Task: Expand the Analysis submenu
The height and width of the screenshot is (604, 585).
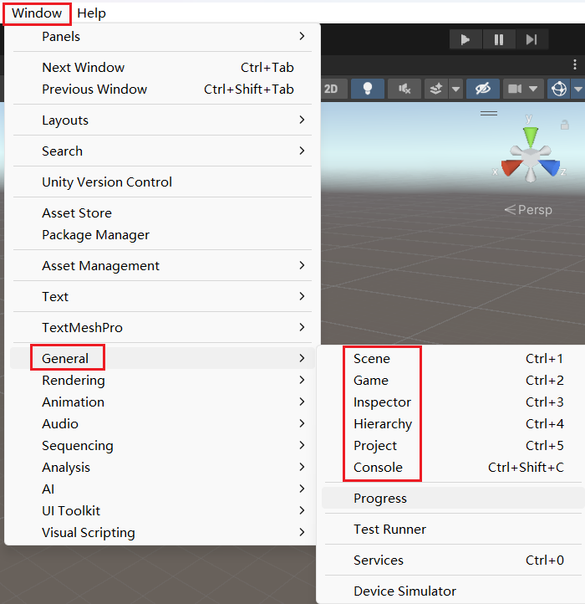Action: click(x=162, y=468)
